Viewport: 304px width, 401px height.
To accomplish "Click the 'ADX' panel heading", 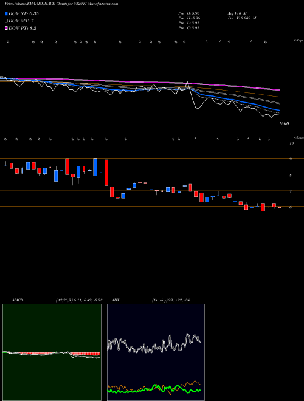I will click(116, 300).
